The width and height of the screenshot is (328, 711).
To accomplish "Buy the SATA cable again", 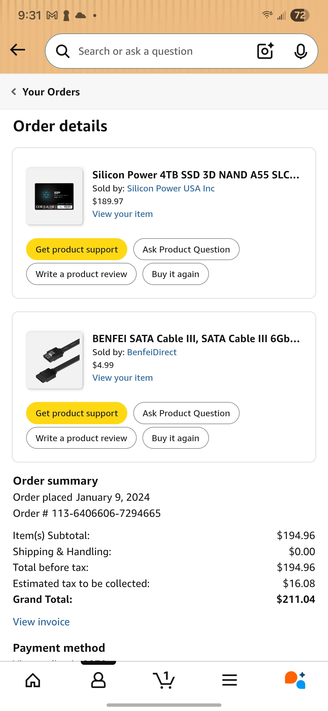I will (x=176, y=438).
